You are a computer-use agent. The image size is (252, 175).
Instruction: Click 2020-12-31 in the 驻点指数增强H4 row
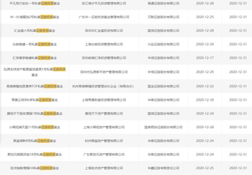tap(238, 168)
